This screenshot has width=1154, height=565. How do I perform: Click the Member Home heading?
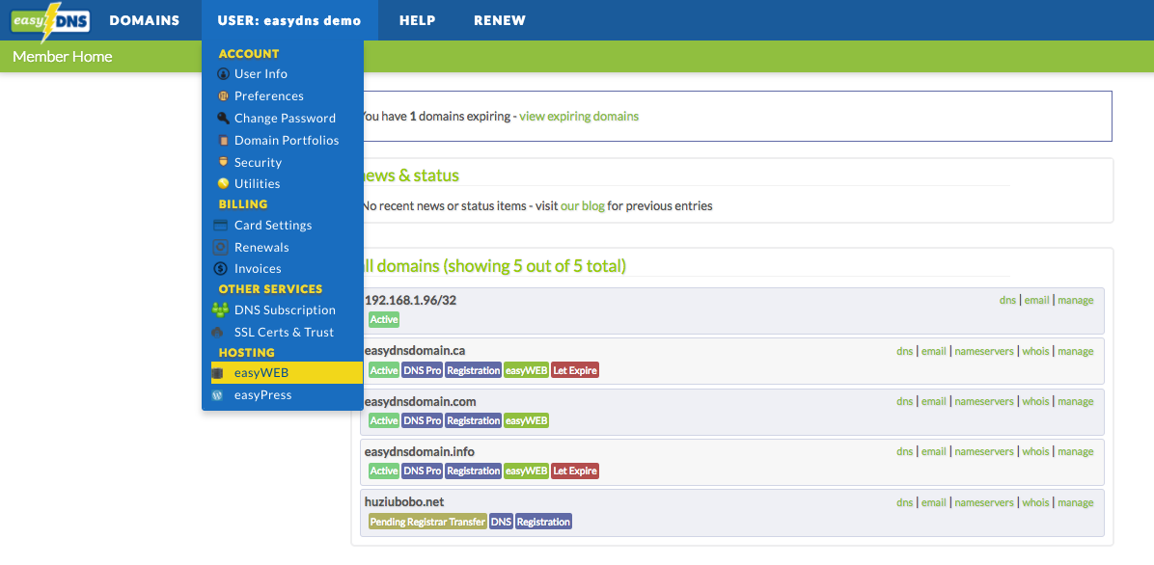coord(63,57)
